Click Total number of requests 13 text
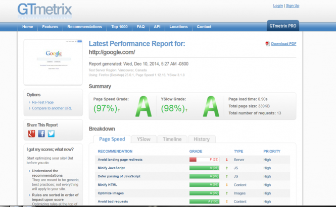The width and height of the screenshot is (336, 207). coord(255,113)
